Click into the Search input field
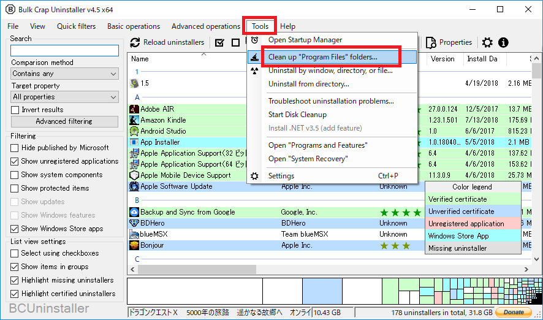Image resolution: width=543 pixels, height=320 pixels. tap(65, 50)
